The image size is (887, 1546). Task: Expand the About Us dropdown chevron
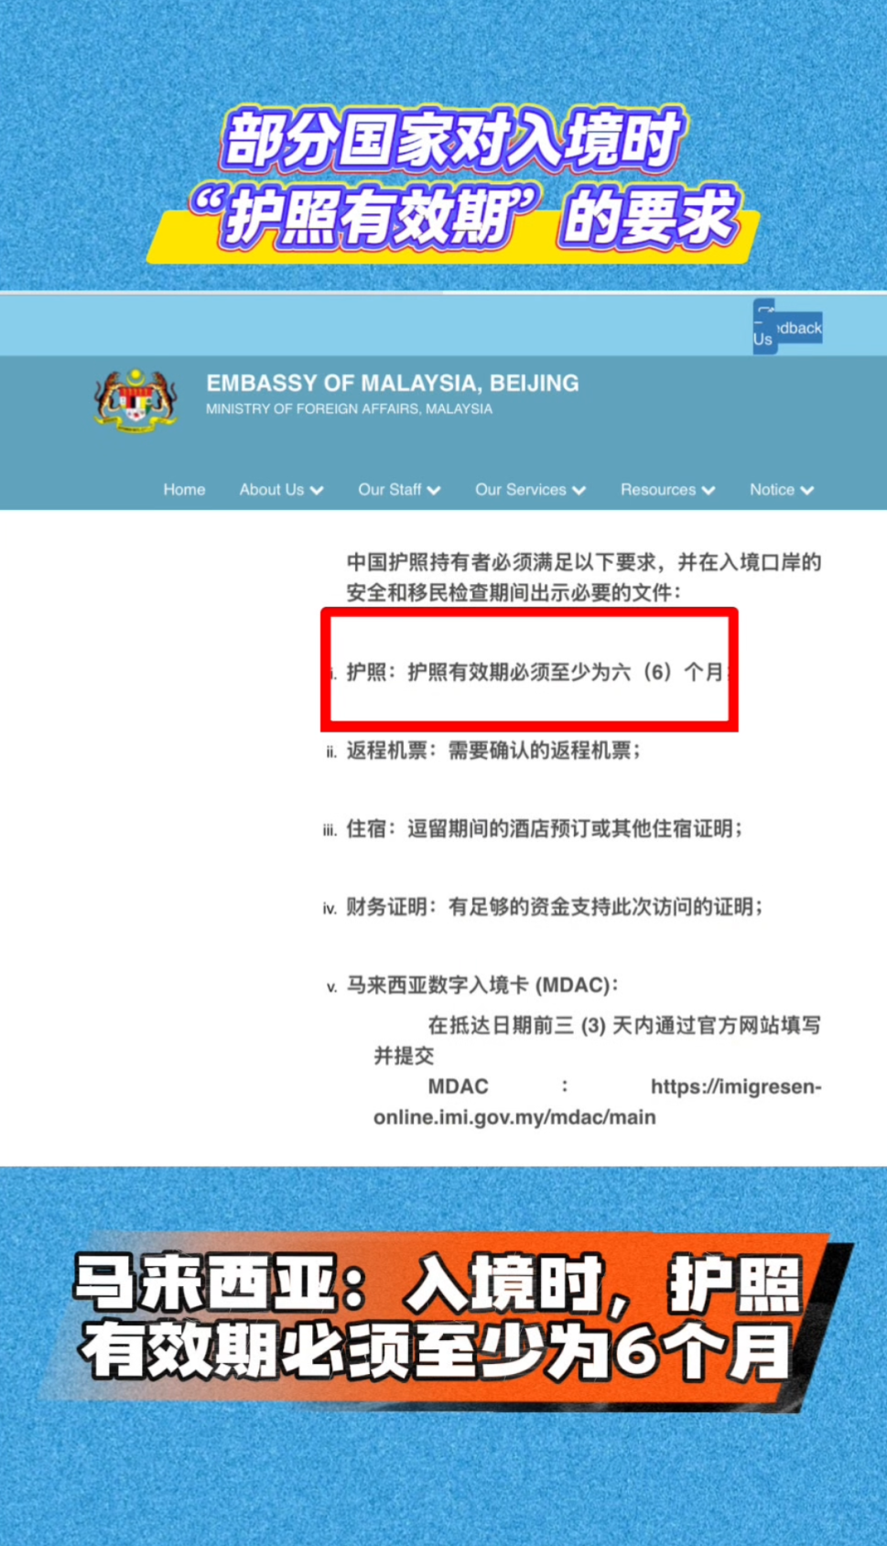317,491
